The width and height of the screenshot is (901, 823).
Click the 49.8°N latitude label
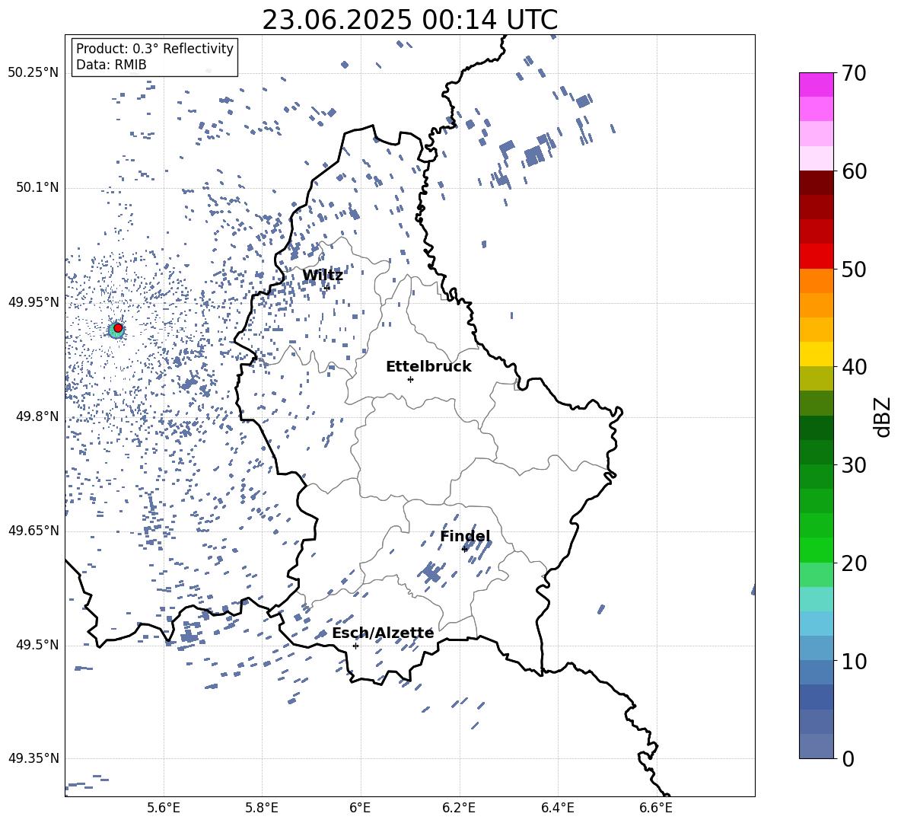coord(37,416)
